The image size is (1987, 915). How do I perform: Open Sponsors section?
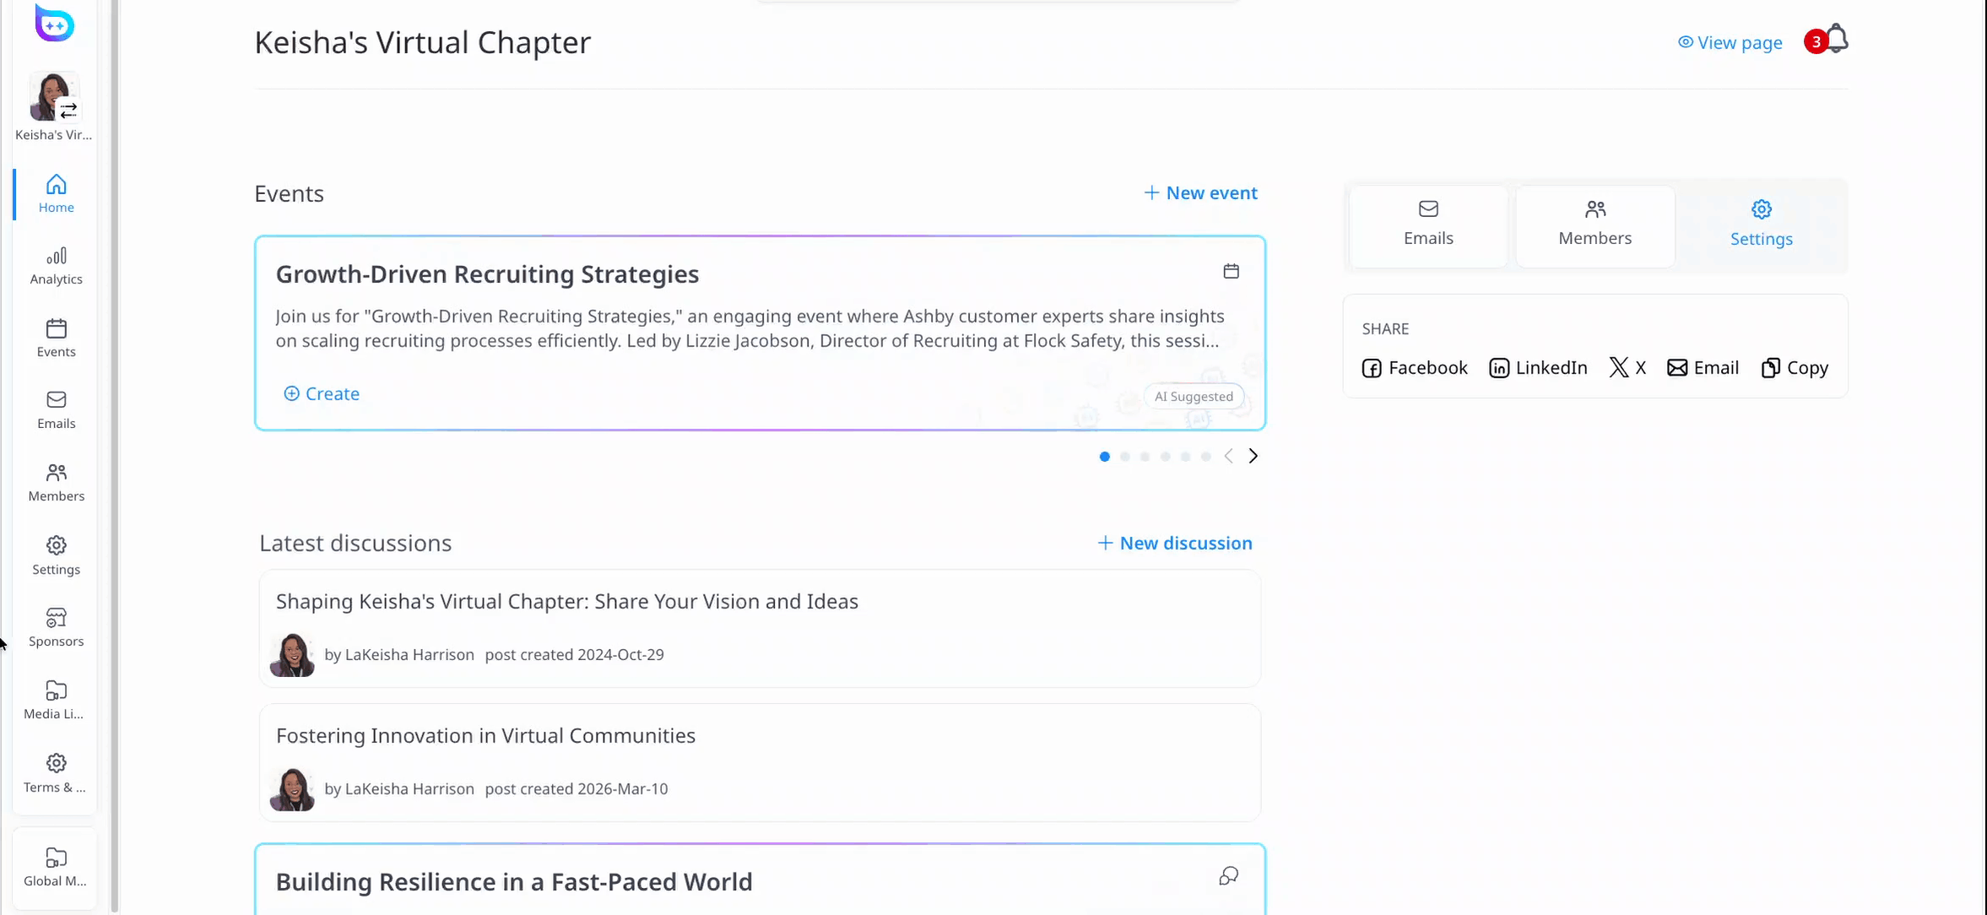tap(56, 628)
